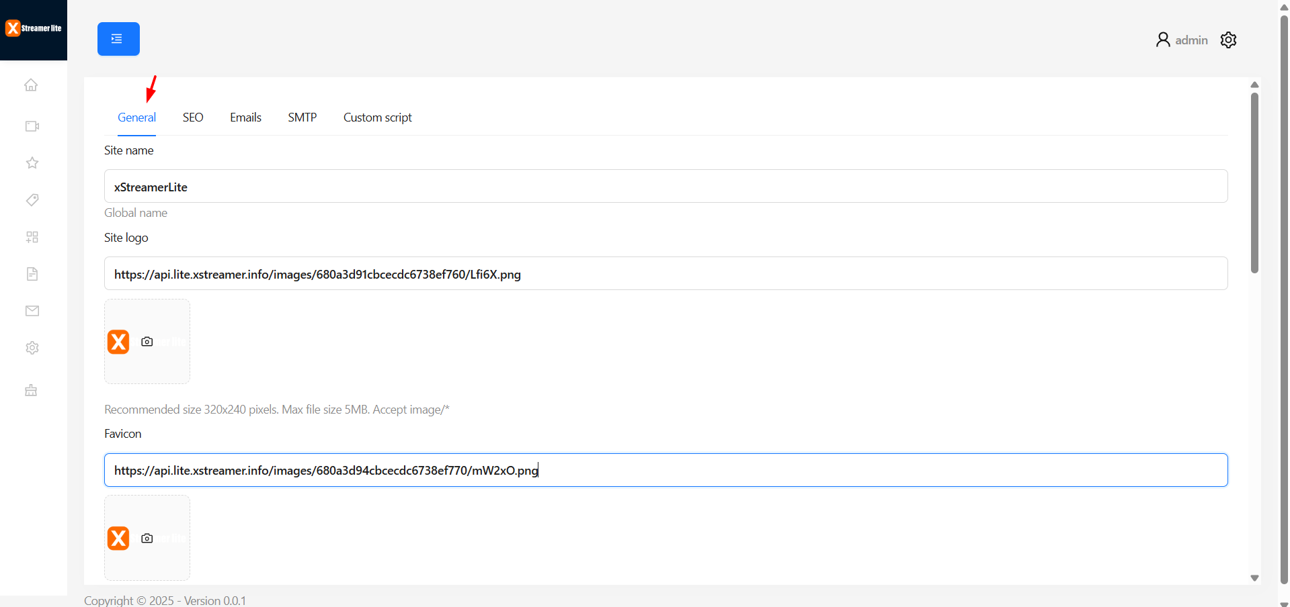This screenshot has width=1290, height=607.
Task: Switch to the Custom script tab
Action: pyautogui.click(x=378, y=118)
